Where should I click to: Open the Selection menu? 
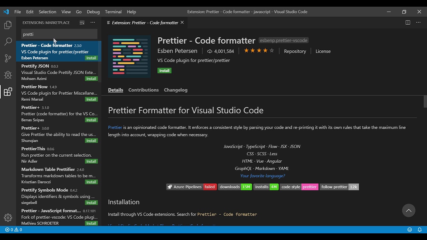coord(47,12)
